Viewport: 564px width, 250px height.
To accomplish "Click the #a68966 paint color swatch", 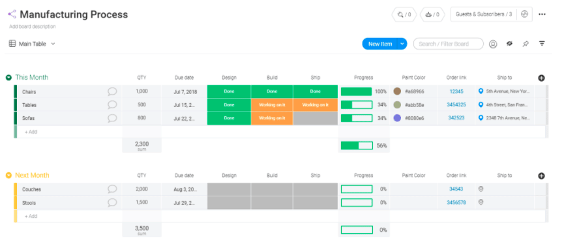I will click(x=397, y=91).
